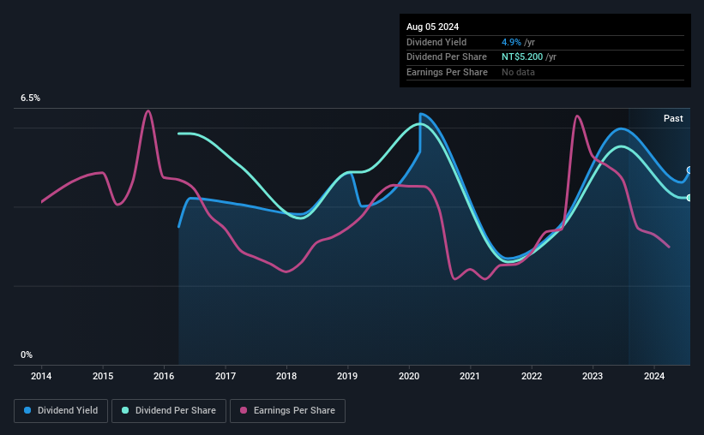Select the 2022 label on the x-axis
The width and height of the screenshot is (704, 435).
[532, 376]
